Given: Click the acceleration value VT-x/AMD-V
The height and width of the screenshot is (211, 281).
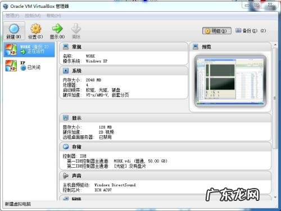Looking at the screenshot, I should click(97, 95).
